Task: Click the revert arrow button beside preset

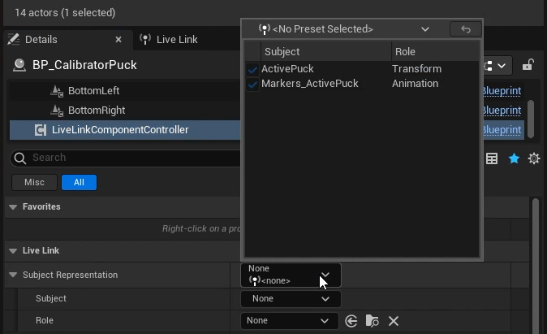Action: click(x=465, y=29)
